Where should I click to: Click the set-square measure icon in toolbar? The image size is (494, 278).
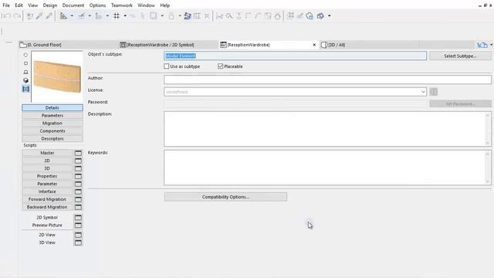click(63, 15)
